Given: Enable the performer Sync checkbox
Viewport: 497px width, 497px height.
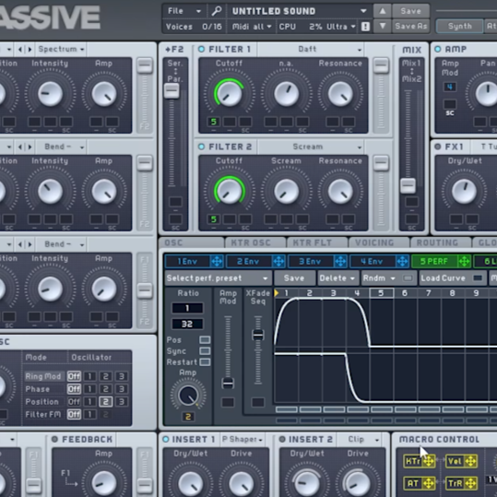Looking at the screenshot, I should (x=205, y=351).
